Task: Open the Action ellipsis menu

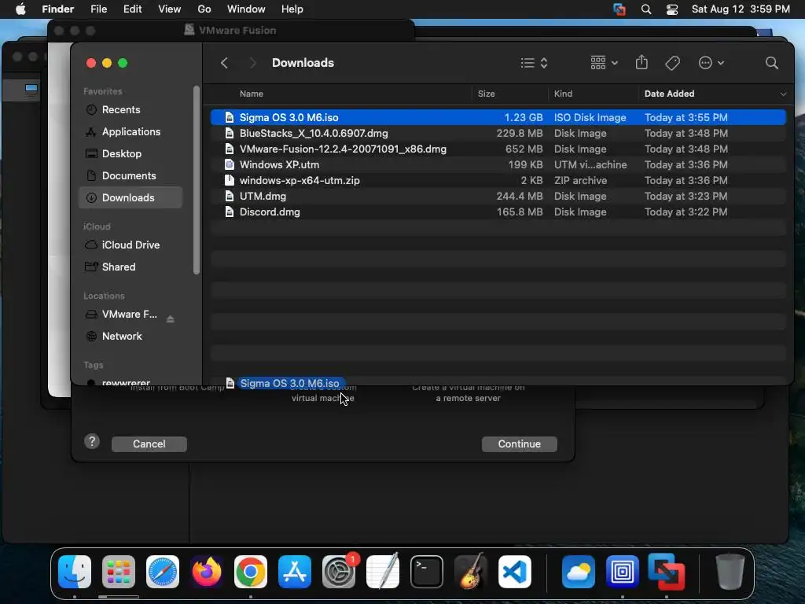Action: (x=711, y=63)
